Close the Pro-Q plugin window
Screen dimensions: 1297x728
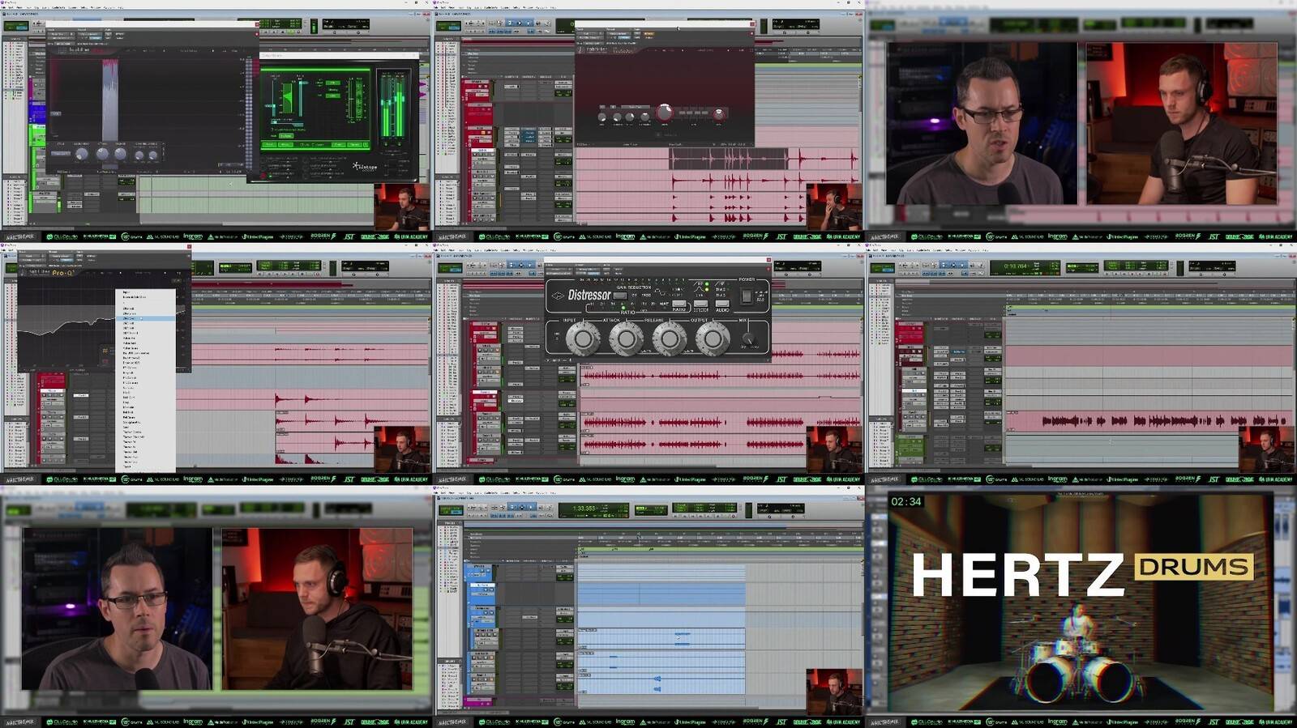point(188,248)
